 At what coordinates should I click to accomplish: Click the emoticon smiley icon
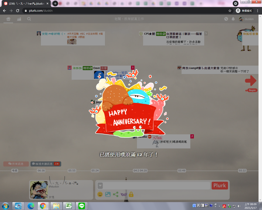[100, 194]
